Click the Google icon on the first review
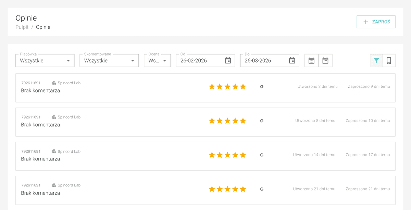The height and width of the screenshot is (210, 411). [x=262, y=87]
